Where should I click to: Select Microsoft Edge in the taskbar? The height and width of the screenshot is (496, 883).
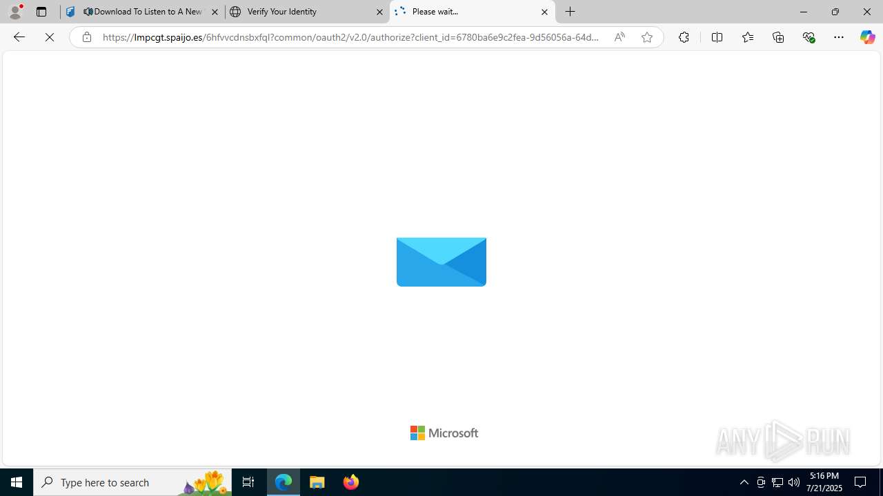(x=284, y=482)
